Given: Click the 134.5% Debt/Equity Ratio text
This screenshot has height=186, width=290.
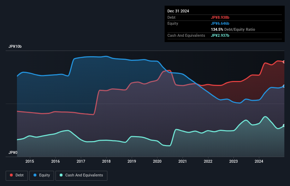Looking at the screenshot, I should [233, 29].
